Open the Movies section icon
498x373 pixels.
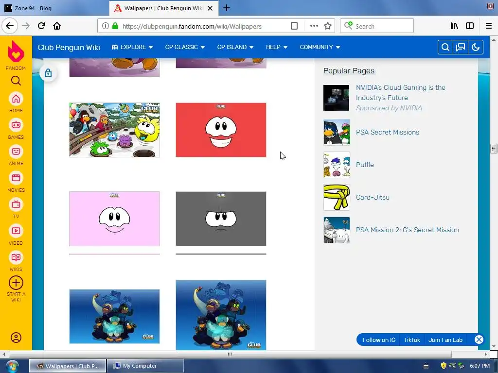tap(16, 178)
